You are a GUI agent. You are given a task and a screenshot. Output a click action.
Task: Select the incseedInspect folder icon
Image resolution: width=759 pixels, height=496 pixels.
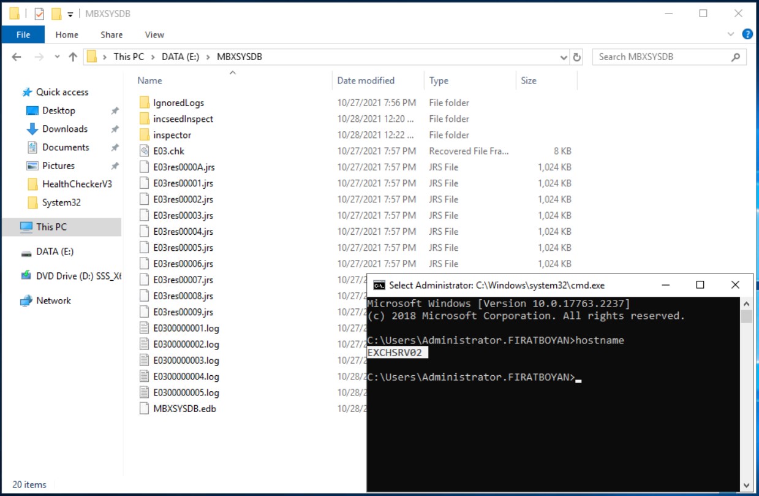145,118
